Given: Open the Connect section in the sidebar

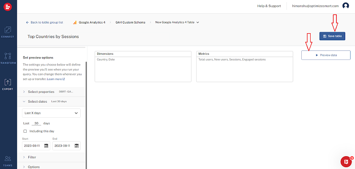Looking at the screenshot, I should pyautogui.click(x=8, y=32).
